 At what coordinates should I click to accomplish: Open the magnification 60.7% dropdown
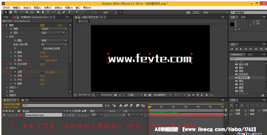coord(84,95)
